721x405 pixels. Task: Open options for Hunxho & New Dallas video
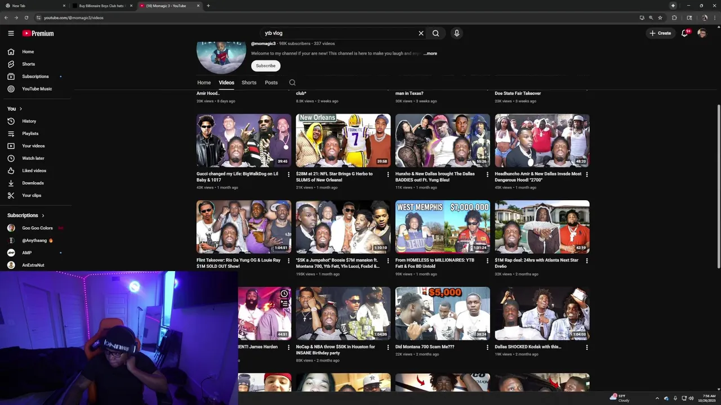(487, 174)
